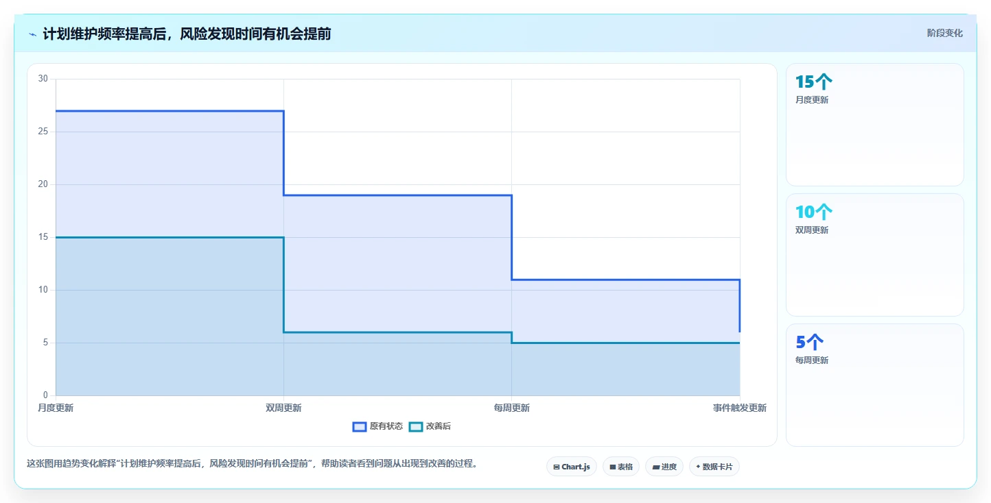Click the 数据卡片 tag

pos(714,467)
